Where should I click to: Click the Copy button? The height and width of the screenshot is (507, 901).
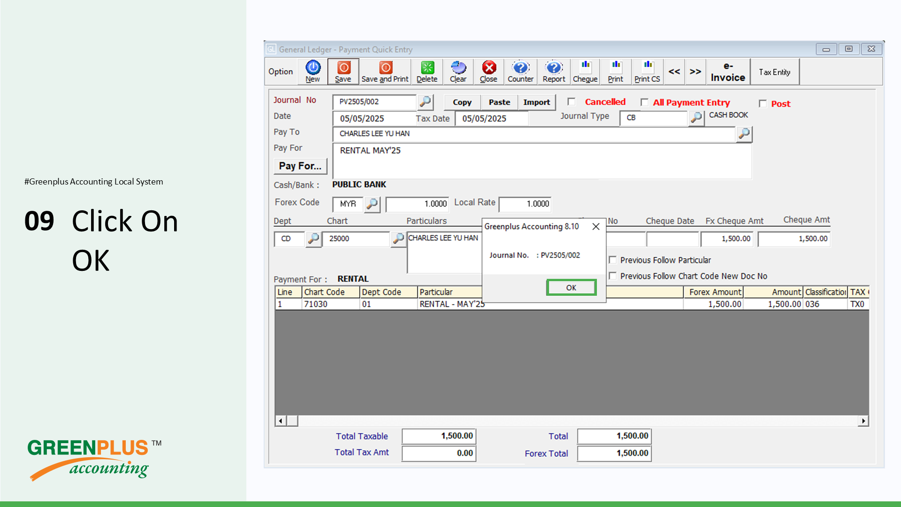click(x=462, y=102)
